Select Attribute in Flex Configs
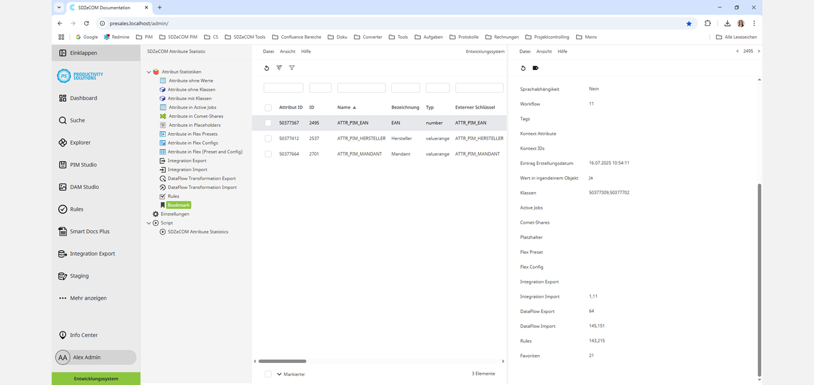 coord(192,143)
